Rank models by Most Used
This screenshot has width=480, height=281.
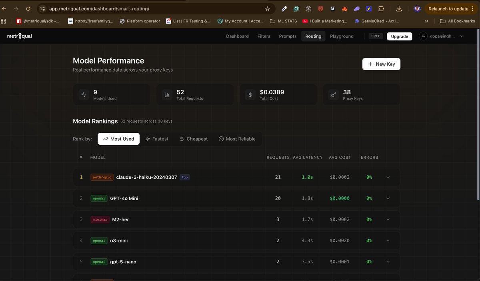click(x=118, y=139)
